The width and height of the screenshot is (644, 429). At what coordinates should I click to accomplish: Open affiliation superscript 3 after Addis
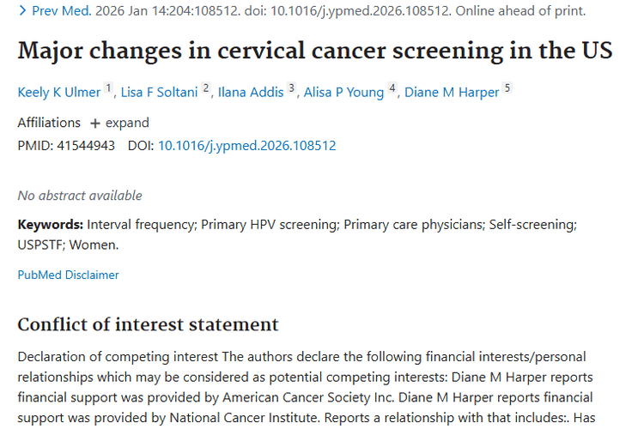(x=291, y=88)
